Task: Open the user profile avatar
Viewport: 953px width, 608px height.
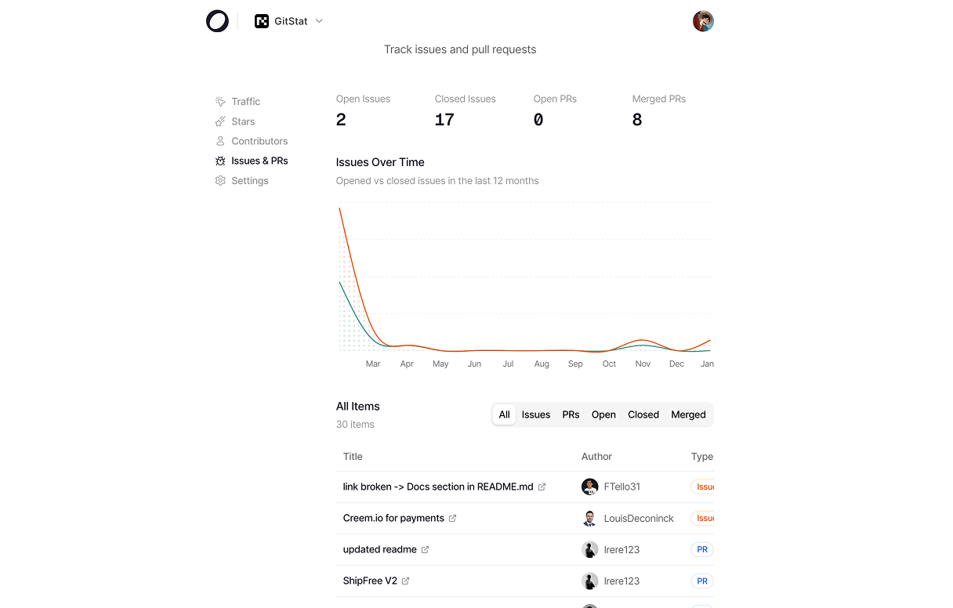Action: pyautogui.click(x=703, y=21)
